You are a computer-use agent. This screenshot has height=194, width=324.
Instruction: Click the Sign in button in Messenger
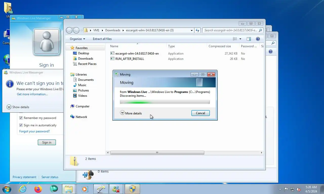[x=47, y=142]
